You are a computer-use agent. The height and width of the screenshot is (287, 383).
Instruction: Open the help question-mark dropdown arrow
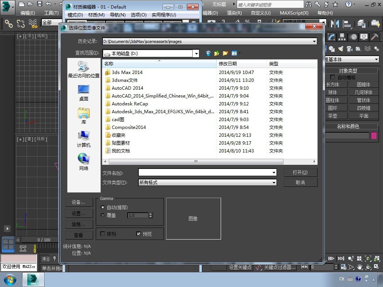click(355, 4)
